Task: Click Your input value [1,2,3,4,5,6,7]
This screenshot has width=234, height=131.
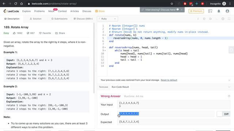Action: pyautogui.click(x=129, y=103)
